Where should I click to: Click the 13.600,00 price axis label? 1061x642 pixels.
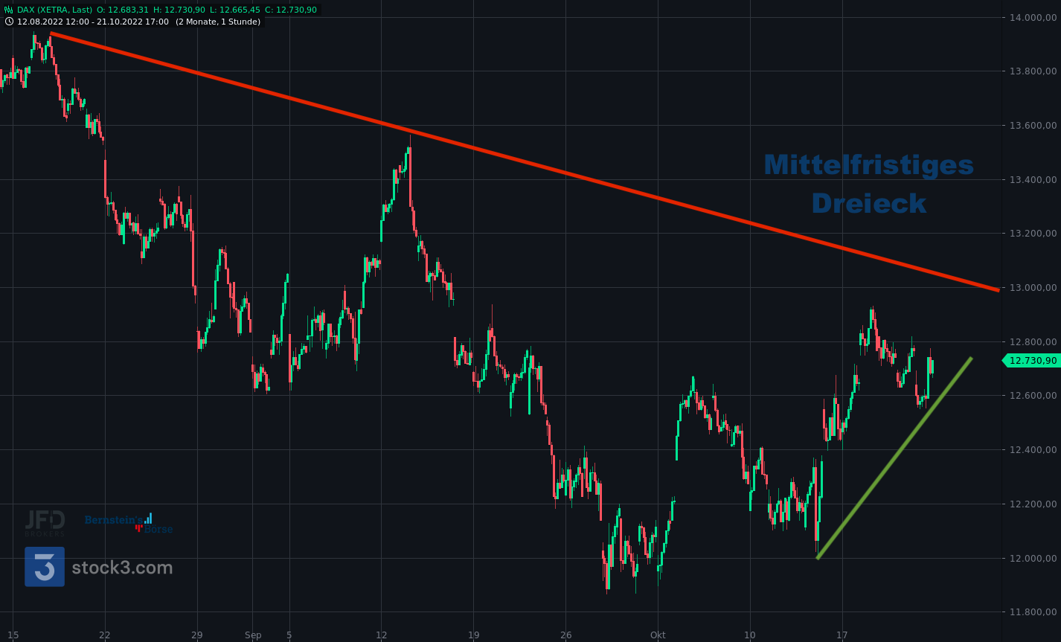coord(1034,125)
